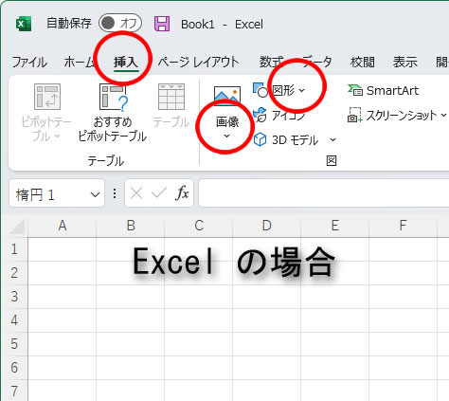449x401 pixels.
Task: Click the name box showing 楕円 1
Action: (x=57, y=193)
